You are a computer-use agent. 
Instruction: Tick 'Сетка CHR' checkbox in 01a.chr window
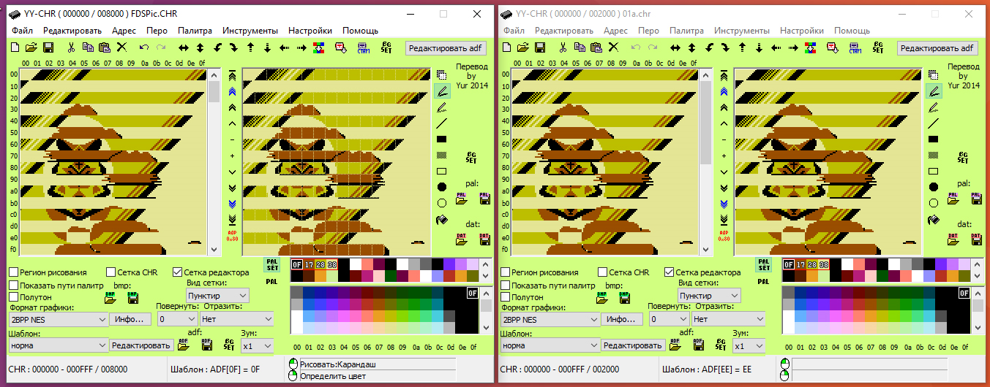(603, 272)
